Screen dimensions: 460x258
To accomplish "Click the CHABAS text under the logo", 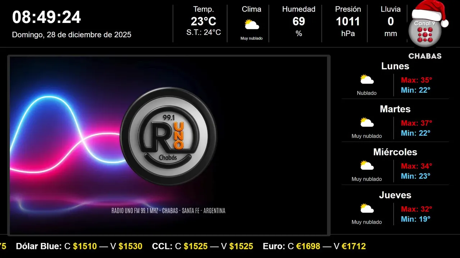I will (425, 56).
